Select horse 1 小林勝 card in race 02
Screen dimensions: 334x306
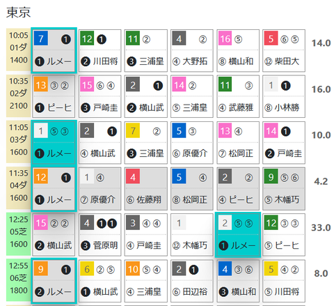(x=284, y=96)
